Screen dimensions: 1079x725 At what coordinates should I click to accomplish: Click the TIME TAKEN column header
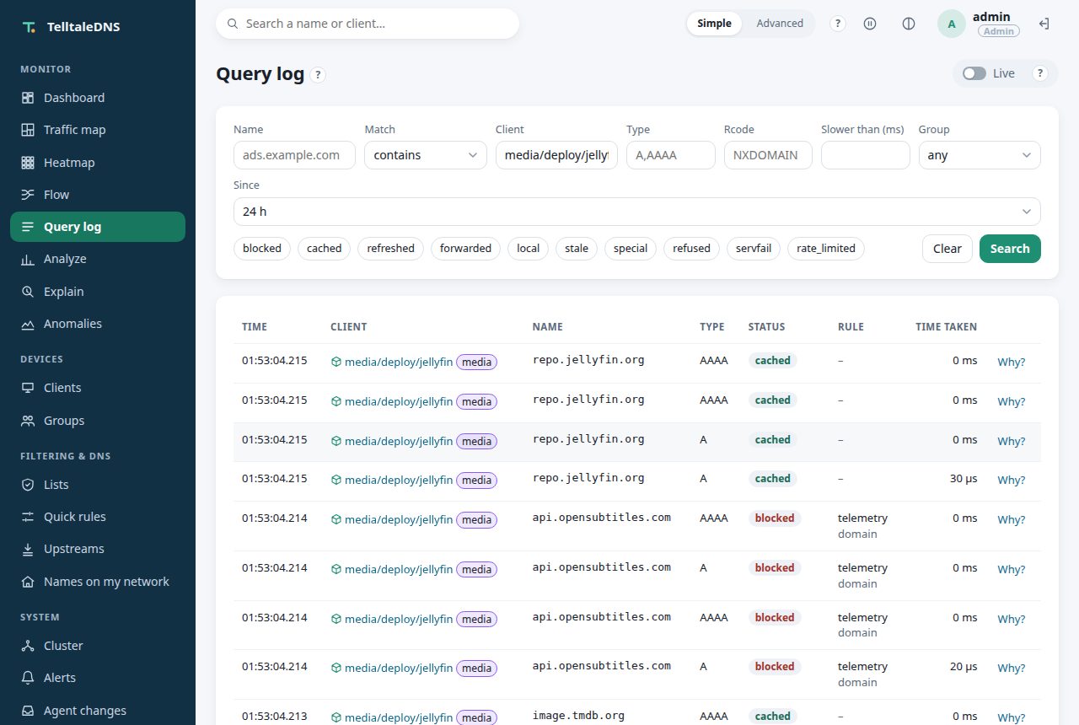[947, 327]
